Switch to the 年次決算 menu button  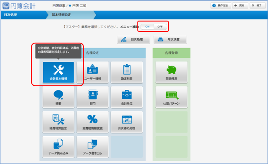point(170,40)
